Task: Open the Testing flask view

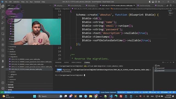Action: pyautogui.click(x=3, y=39)
